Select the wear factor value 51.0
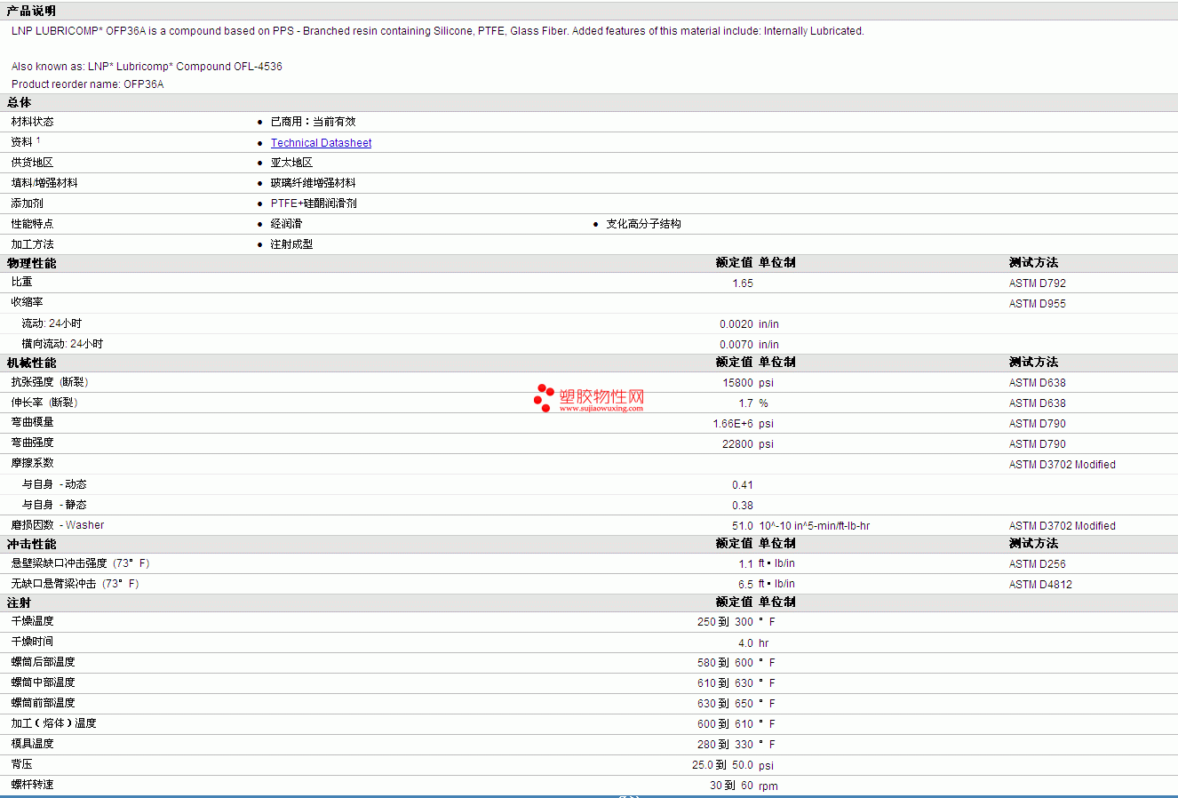 click(x=743, y=526)
